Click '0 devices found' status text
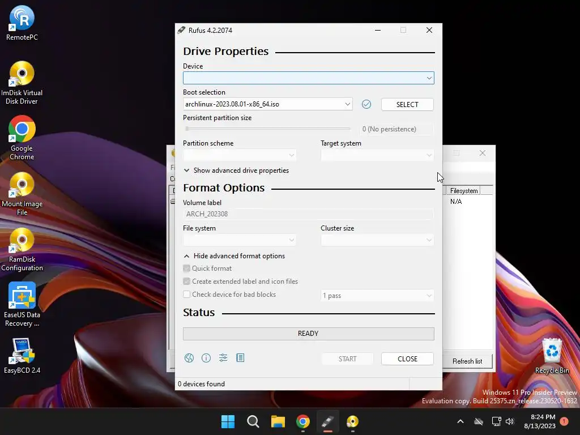This screenshot has width=580, height=435. 201,384
